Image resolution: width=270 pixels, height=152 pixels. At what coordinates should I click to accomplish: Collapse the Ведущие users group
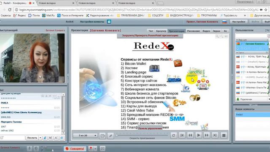[x=237, y=40]
